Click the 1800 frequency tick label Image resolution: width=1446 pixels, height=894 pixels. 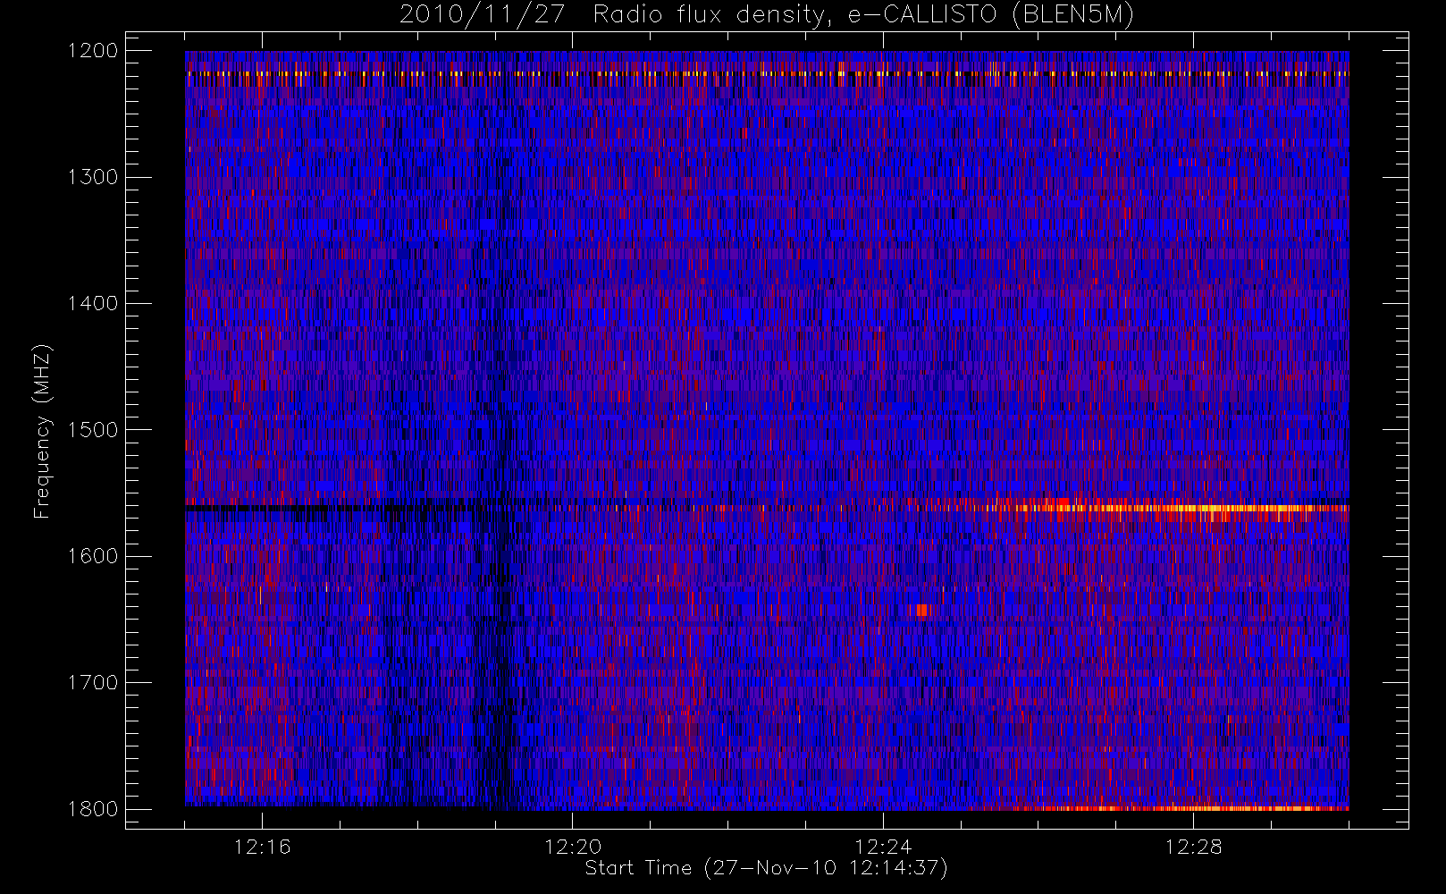tap(93, 809)
